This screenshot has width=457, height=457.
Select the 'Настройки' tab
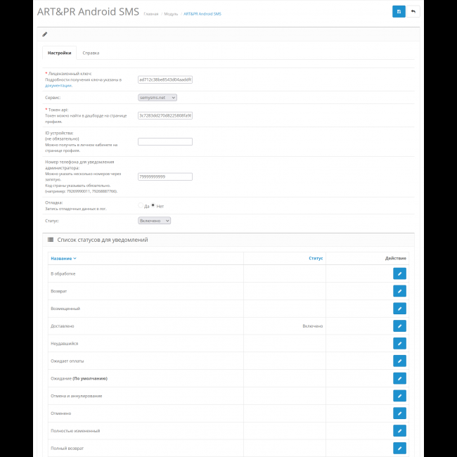59,53
